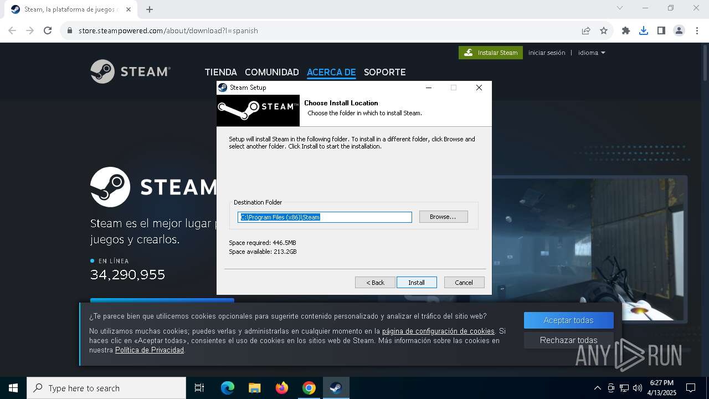Screen dimensions: 709x399
Task: Click the green Instalar Steam button
Action: (491, 53)
